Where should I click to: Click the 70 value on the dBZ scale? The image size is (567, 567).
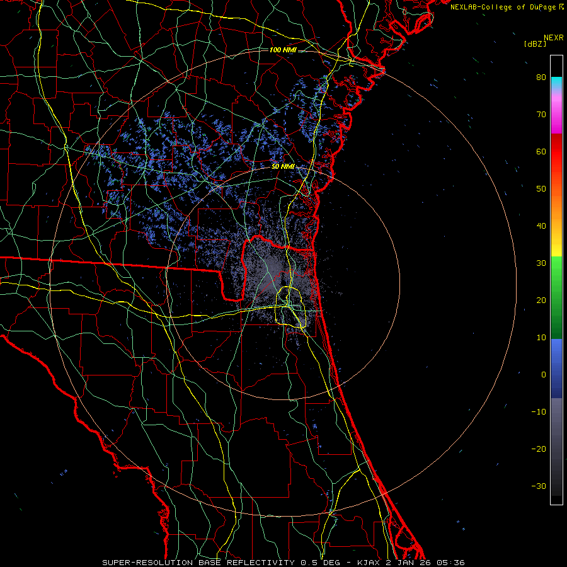(x=541, y=114)
